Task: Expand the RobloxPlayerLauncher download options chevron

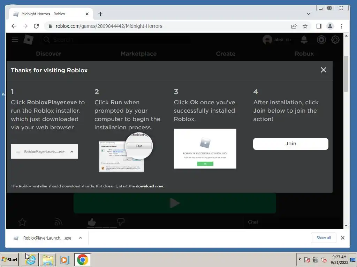Action: pyautogui.click(x=81, y=238)
